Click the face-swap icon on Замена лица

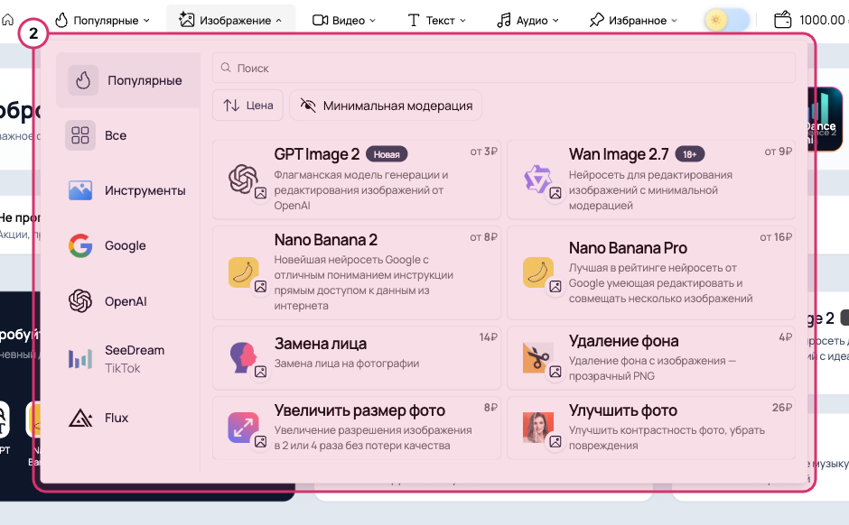tap(243, 357)
